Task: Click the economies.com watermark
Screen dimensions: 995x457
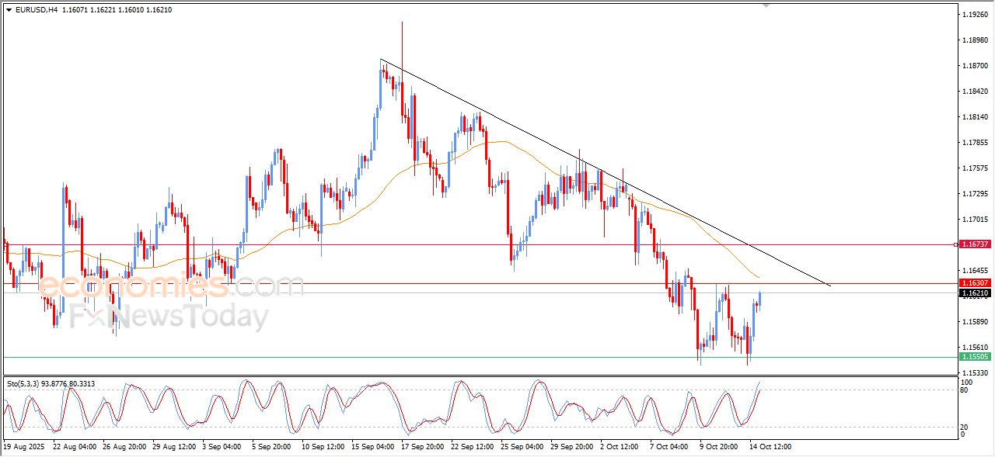Action: 171,286
